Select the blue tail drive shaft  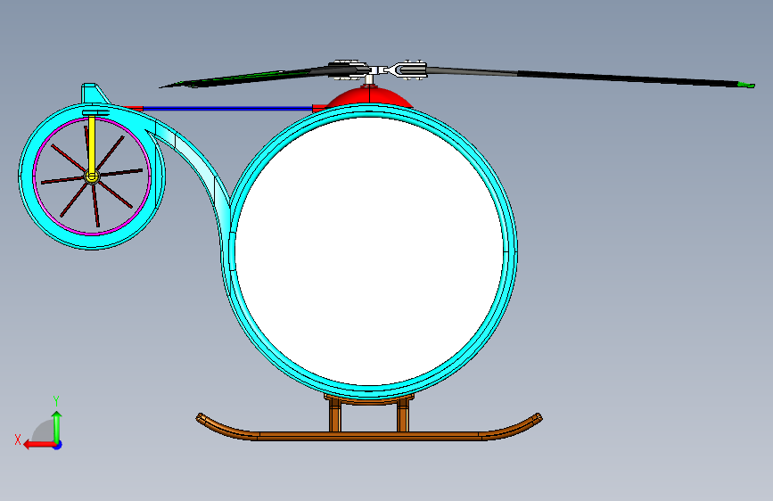(227, 109)
